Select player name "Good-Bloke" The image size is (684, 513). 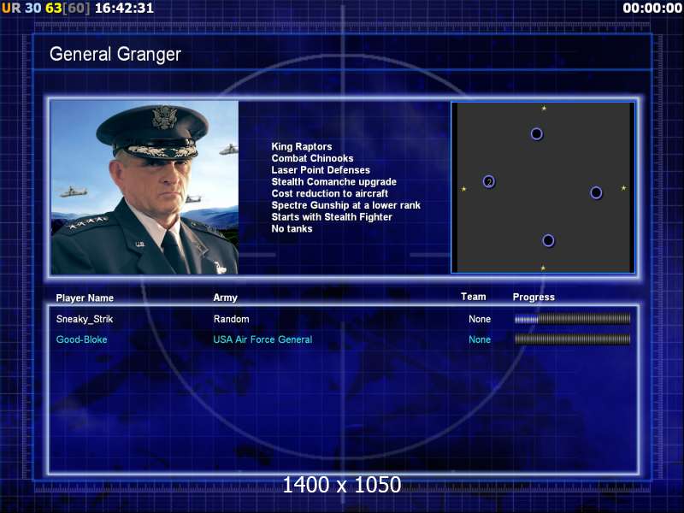[81, 339]
